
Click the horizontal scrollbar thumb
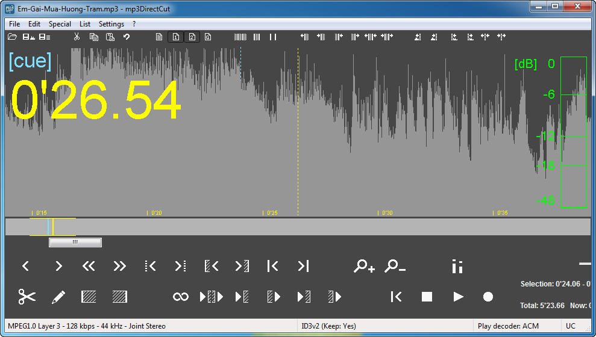tap(75, 243)
